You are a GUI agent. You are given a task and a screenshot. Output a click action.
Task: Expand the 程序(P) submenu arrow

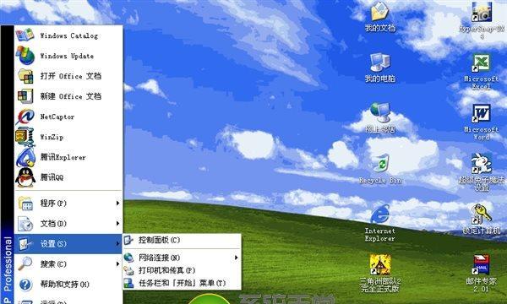(x=117, y=204)
